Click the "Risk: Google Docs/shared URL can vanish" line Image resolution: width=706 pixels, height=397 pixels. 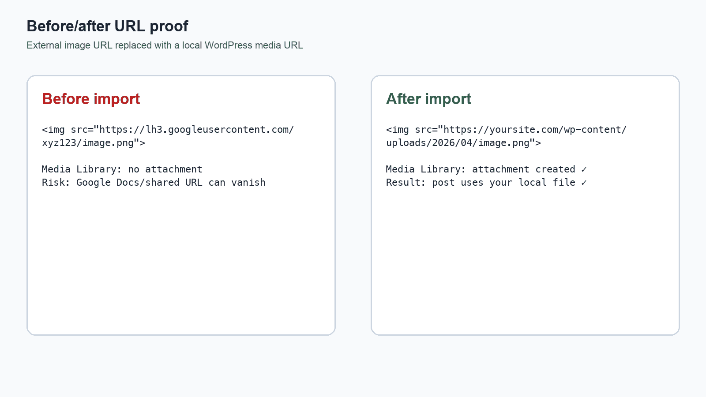pyautogui.click(x=154, y=183)
